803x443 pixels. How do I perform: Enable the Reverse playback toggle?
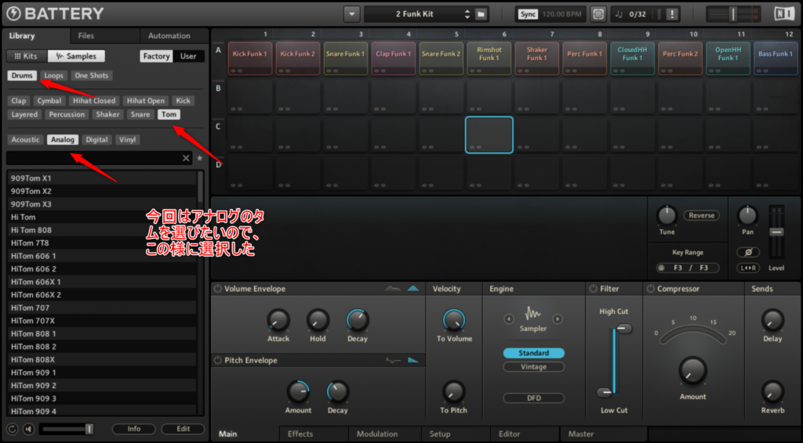pyautogui.click(x=701, y=215)
